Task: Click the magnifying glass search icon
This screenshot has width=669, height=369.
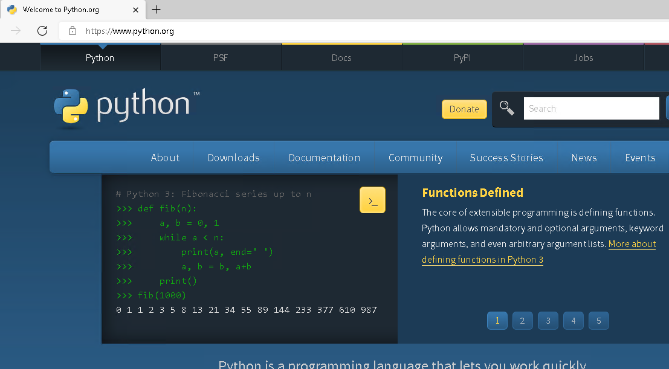Action: pyautogui.click(x=507, y=108)
